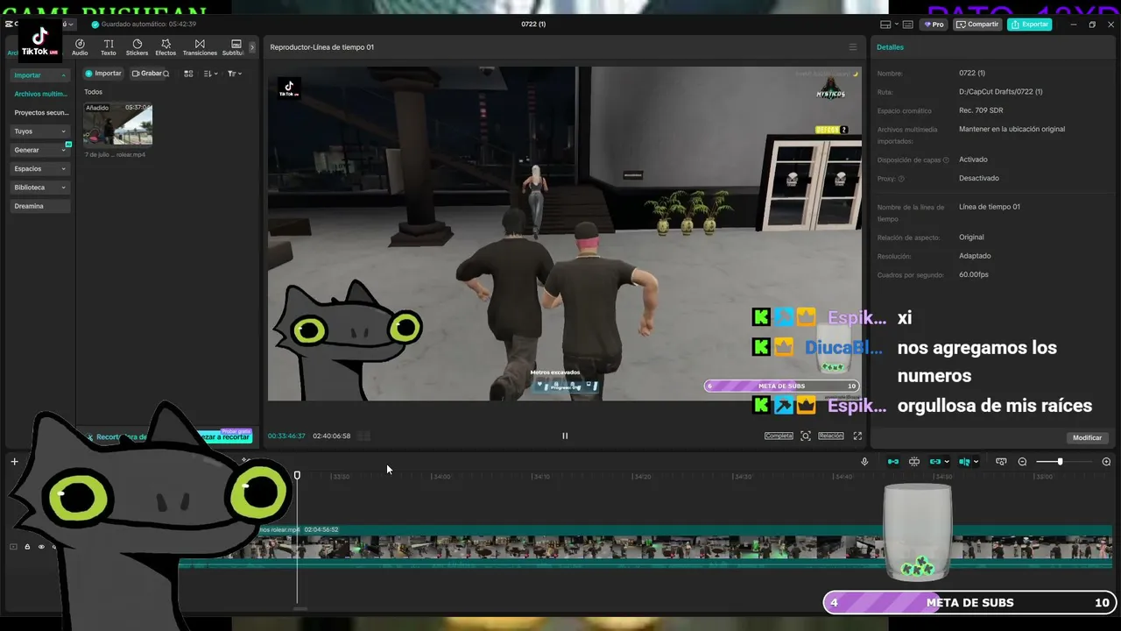Lock the main video track
This screenshot has height=631, width=1121.
(x=27, y=547)
